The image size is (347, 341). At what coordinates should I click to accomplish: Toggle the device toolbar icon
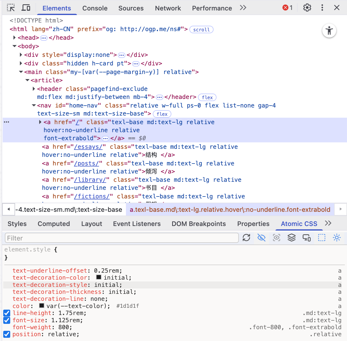(26, 8)
